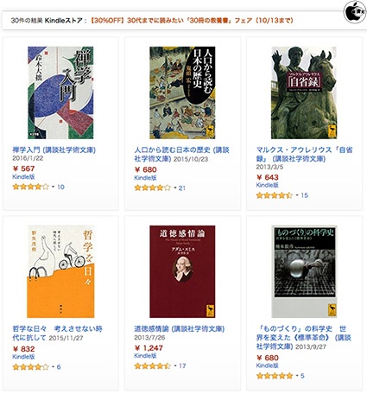Image resolution: width=367 pixels, height=394 pixels.
Task: Click the 30%OFF 教養書 fair link
Action: click(x=192, y=21)
